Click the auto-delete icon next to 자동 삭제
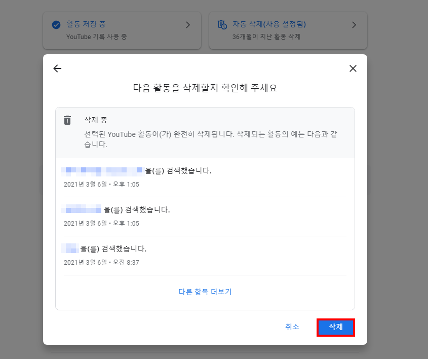 click(x=222, y=24)
